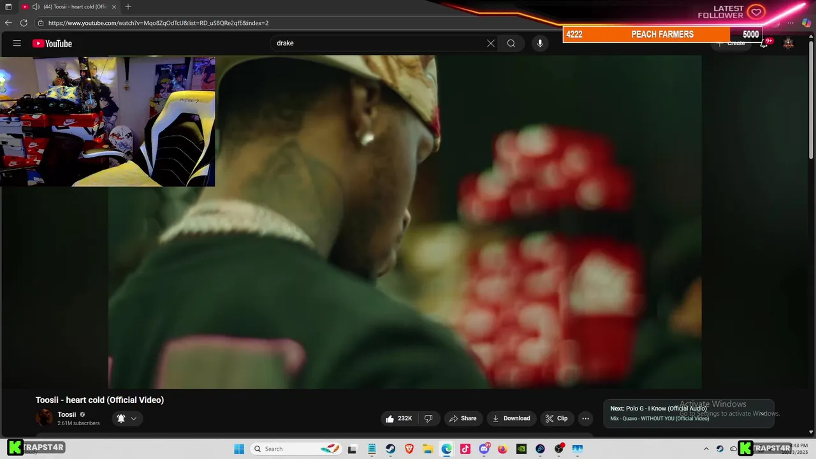Open subscription notification bell dropdown for Toosii
Viewport: 816px width, 459px height.
127,418
